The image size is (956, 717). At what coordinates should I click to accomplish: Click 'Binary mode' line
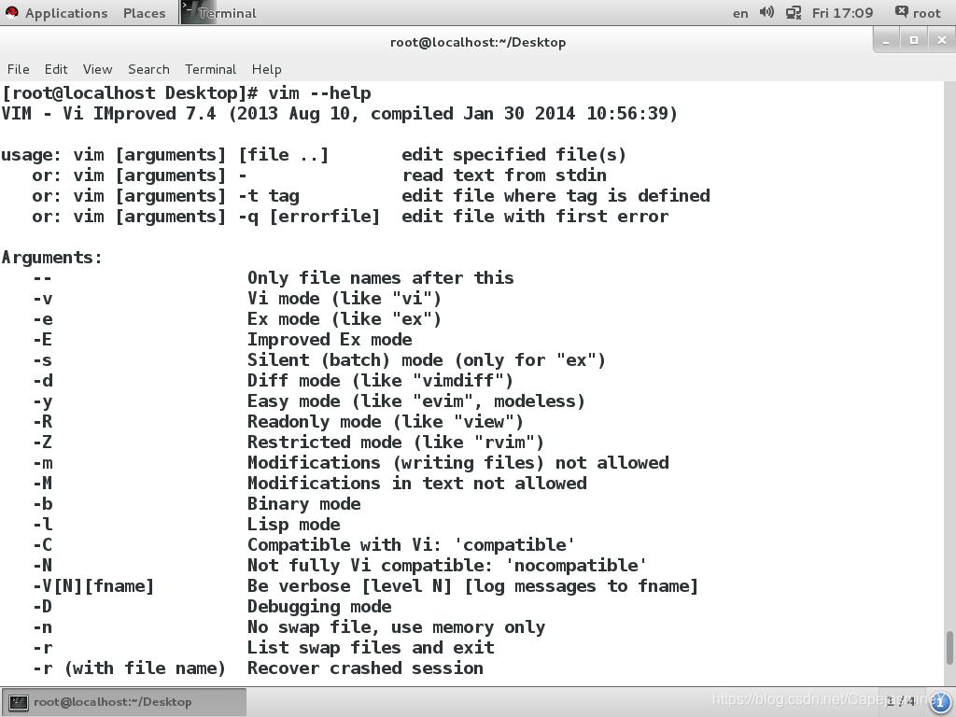[x=303, y=503]
